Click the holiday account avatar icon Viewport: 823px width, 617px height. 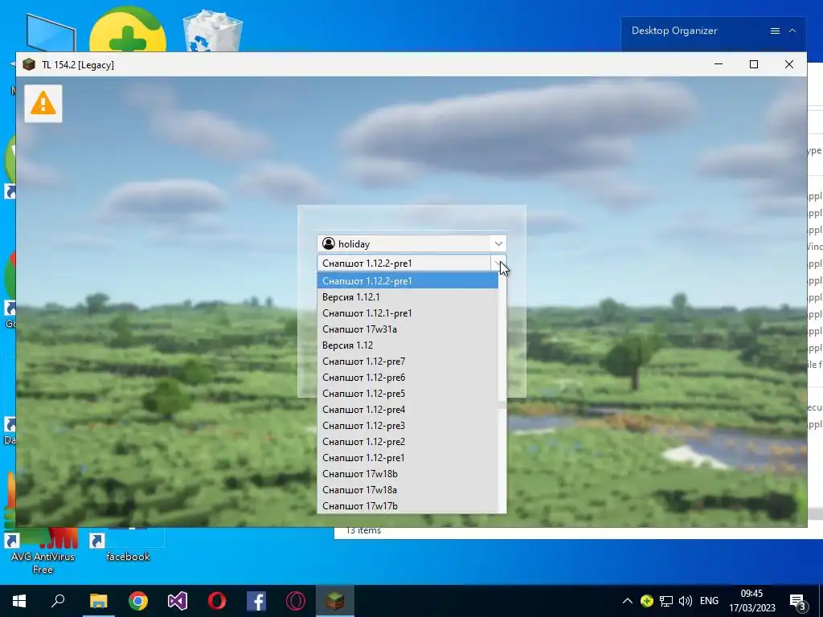click(329, 243)
